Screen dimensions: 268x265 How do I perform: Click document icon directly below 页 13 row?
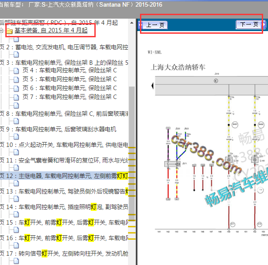pos(16,199)
